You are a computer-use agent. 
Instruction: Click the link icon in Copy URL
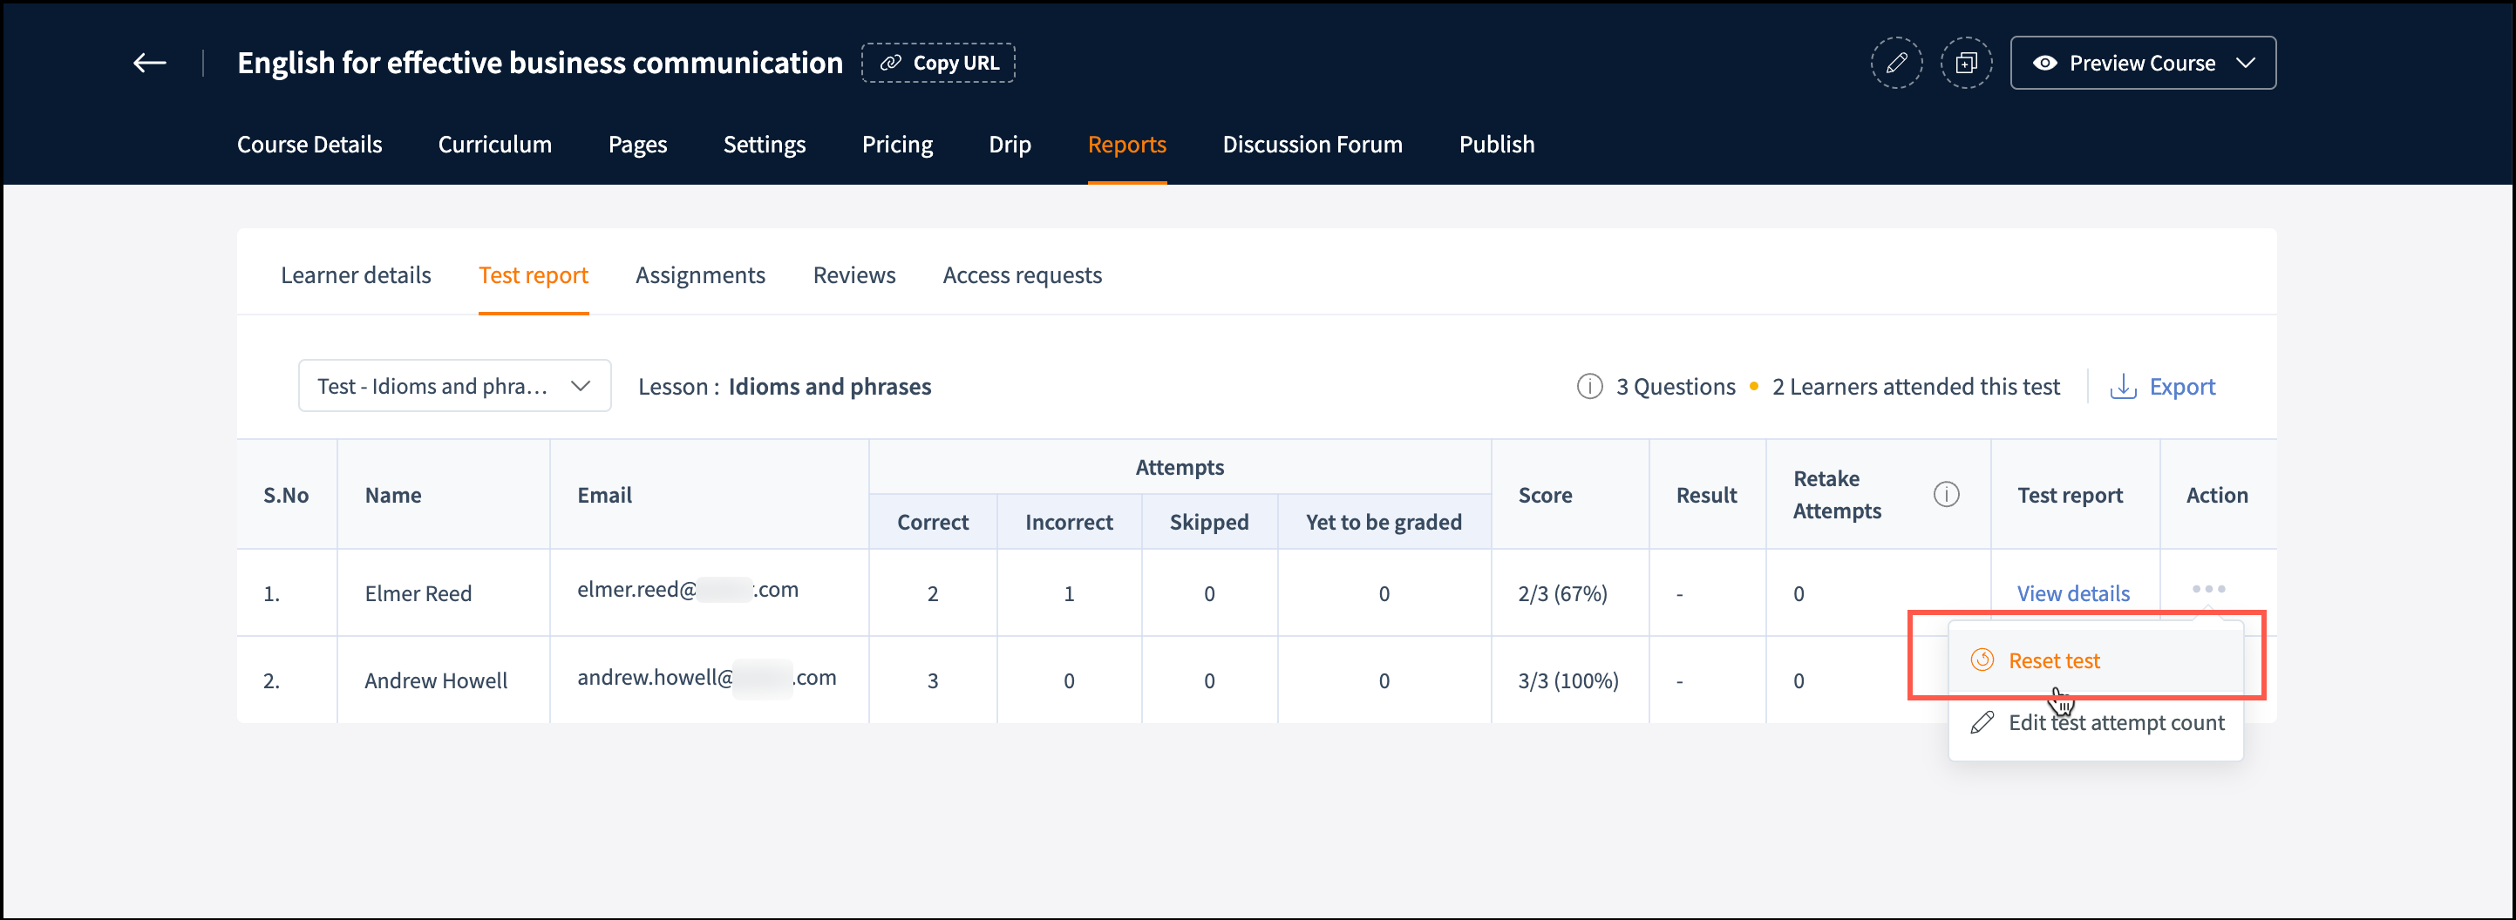click(x=890, y=64)
